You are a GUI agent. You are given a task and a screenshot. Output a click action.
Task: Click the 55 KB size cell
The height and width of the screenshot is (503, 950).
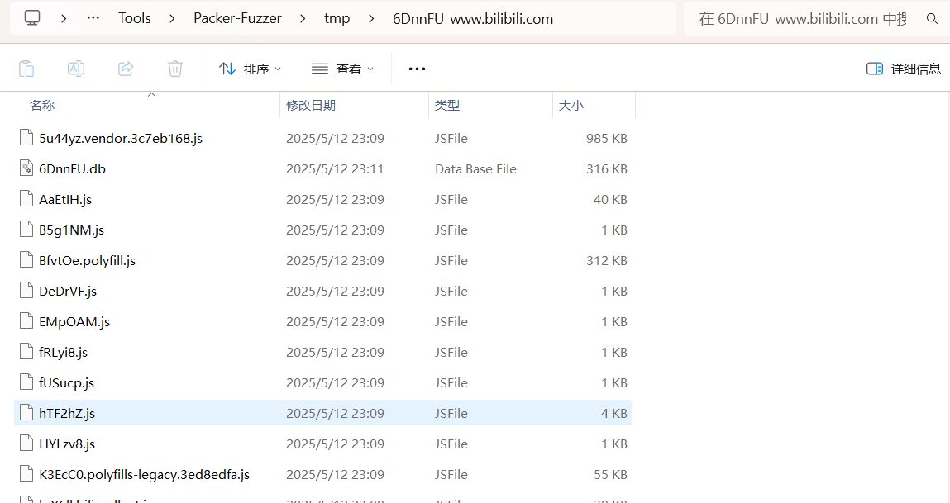611,475
